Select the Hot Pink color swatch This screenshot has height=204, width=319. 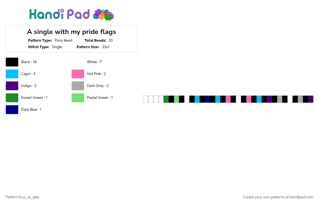pos(78,74)
